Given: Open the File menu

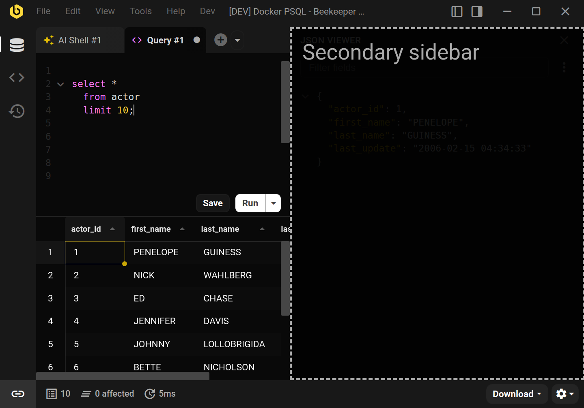Looking at the screenshot, I should (x=43, y=11).
